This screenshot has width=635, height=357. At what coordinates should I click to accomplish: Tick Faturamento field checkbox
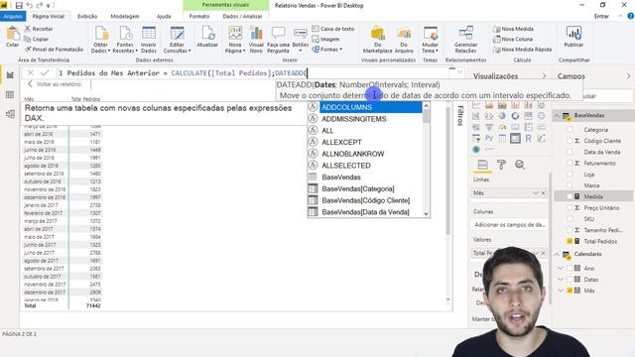[570, 163]
